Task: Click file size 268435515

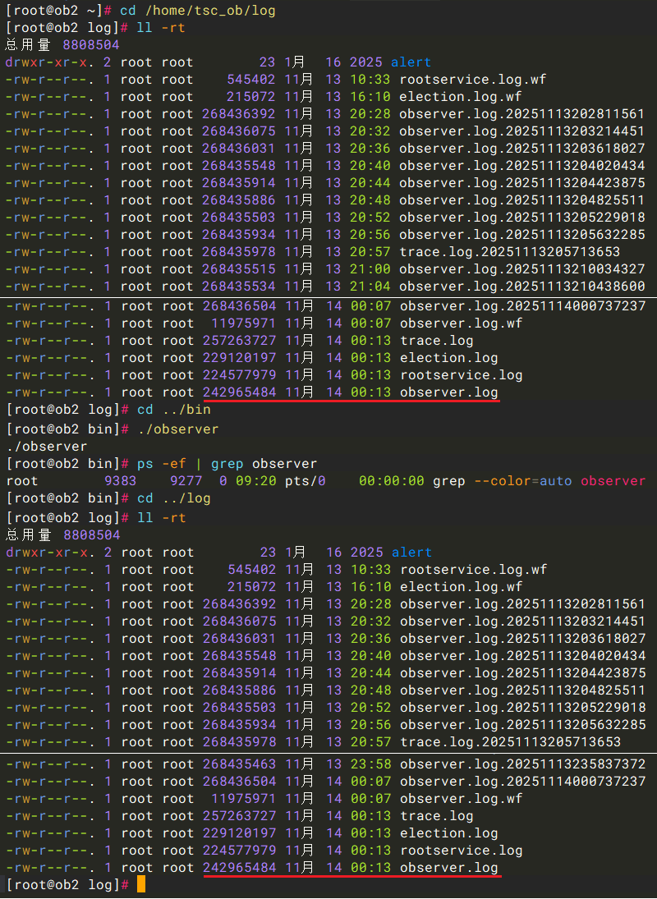Action: click(239, 269)
